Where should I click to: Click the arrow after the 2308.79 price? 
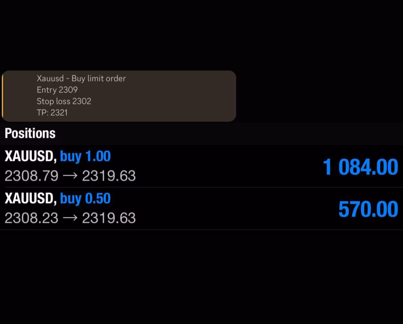point(70,176)
